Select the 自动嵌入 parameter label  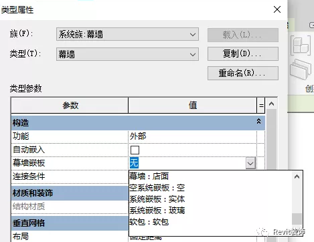click(x=29, y=150)
